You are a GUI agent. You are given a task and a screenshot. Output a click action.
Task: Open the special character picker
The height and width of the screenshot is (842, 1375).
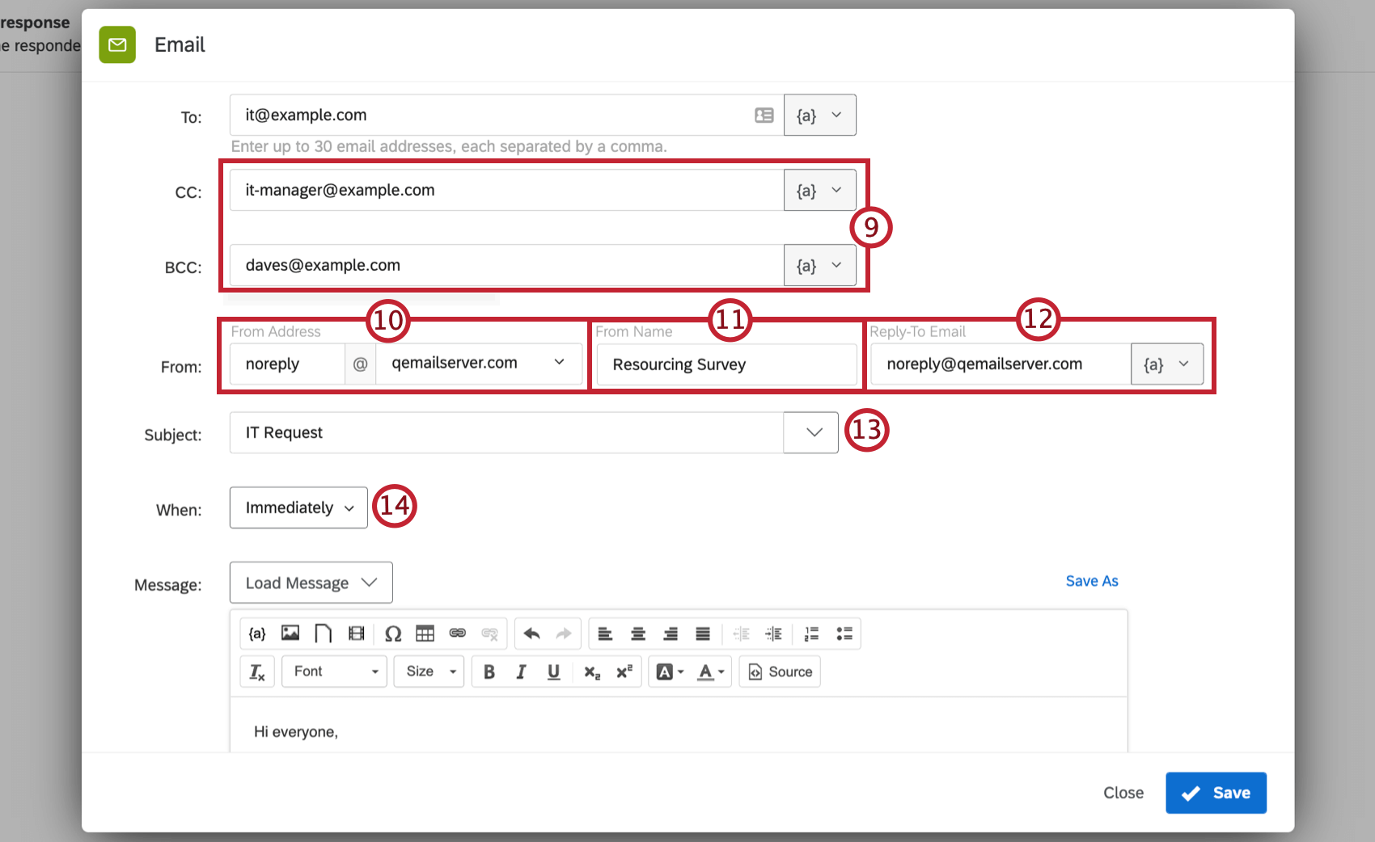[393, 633]
